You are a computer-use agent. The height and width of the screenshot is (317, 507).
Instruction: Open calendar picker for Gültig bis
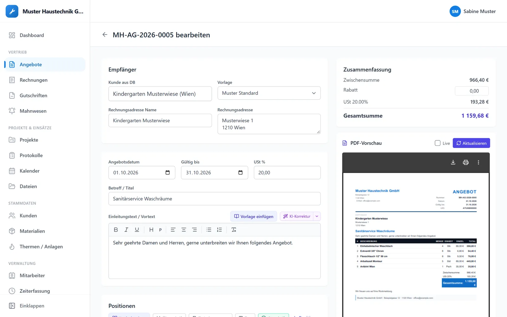click(x=241, y=172)
